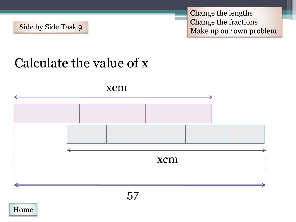Select the Side by Side Task 9 label
296x222 pixels.
(x=51, y=27)
